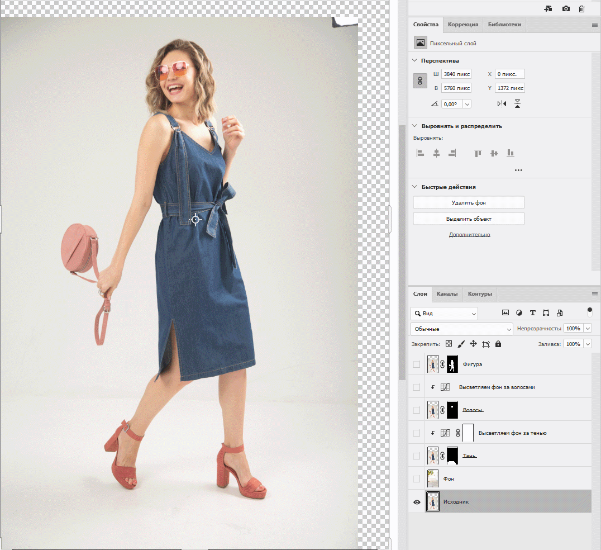This screenshot has height=550, width=601.
Task: Show the Фигура layer
Action: coord(416,364)
